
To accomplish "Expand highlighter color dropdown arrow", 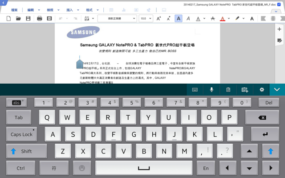I will click(x=244, y=18).
